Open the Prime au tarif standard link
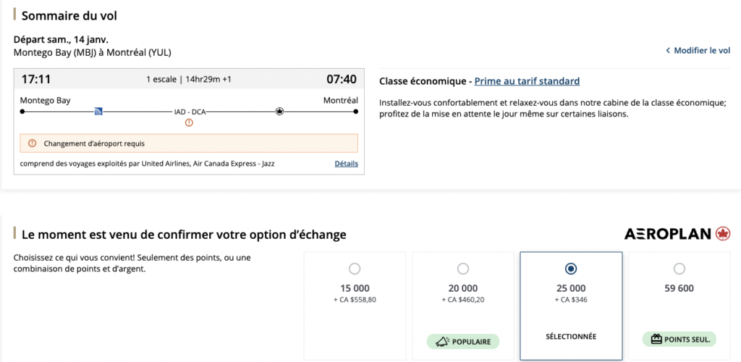741x362 pixels. coord(527,81)
